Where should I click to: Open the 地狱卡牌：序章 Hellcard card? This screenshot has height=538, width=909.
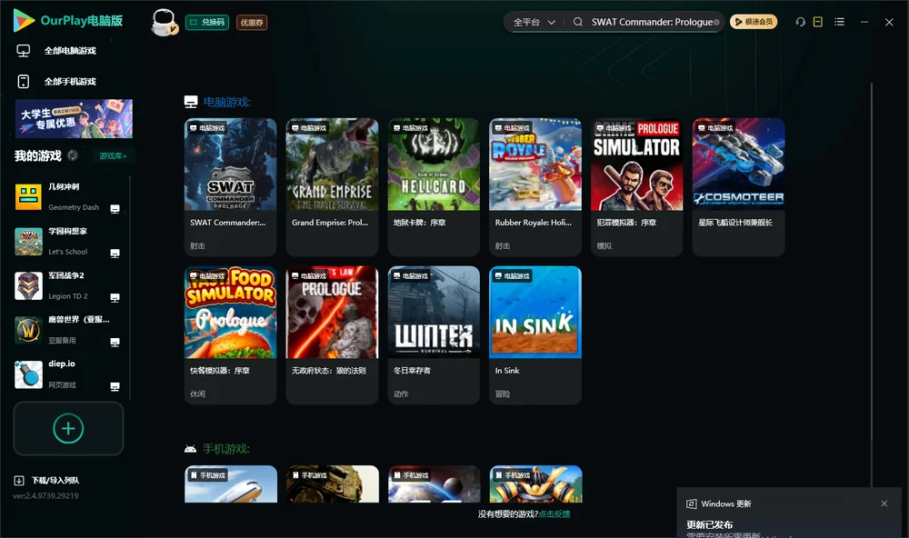[434, 186]
